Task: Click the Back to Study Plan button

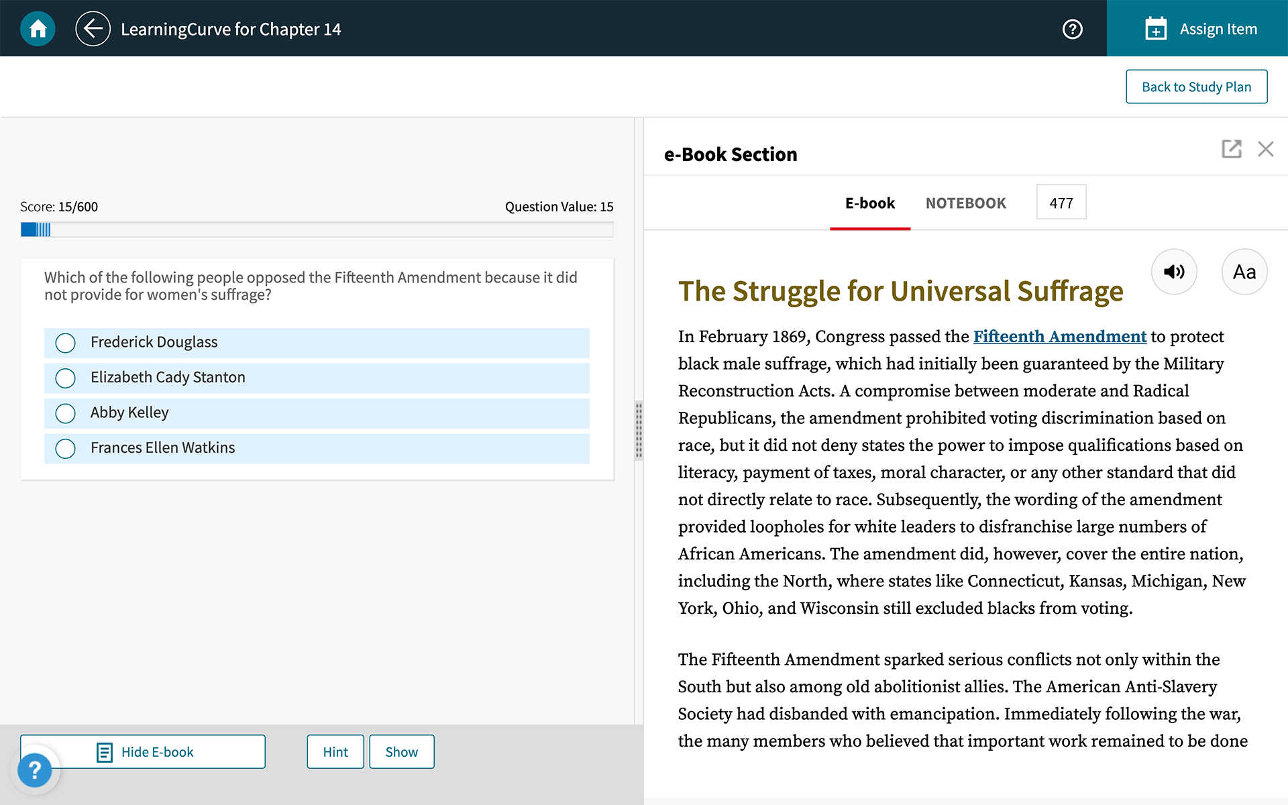Action: tap(1196, 87)
